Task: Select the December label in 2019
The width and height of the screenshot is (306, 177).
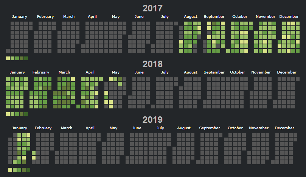Action: [284, 128]
